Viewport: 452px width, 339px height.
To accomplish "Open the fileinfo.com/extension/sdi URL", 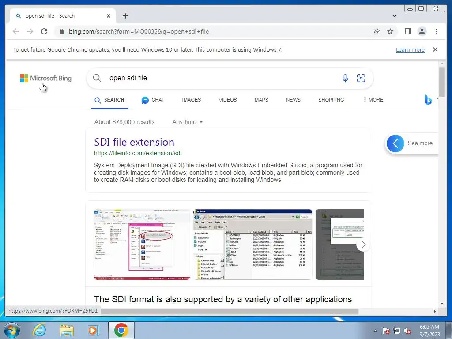I will tap(138, 153).
